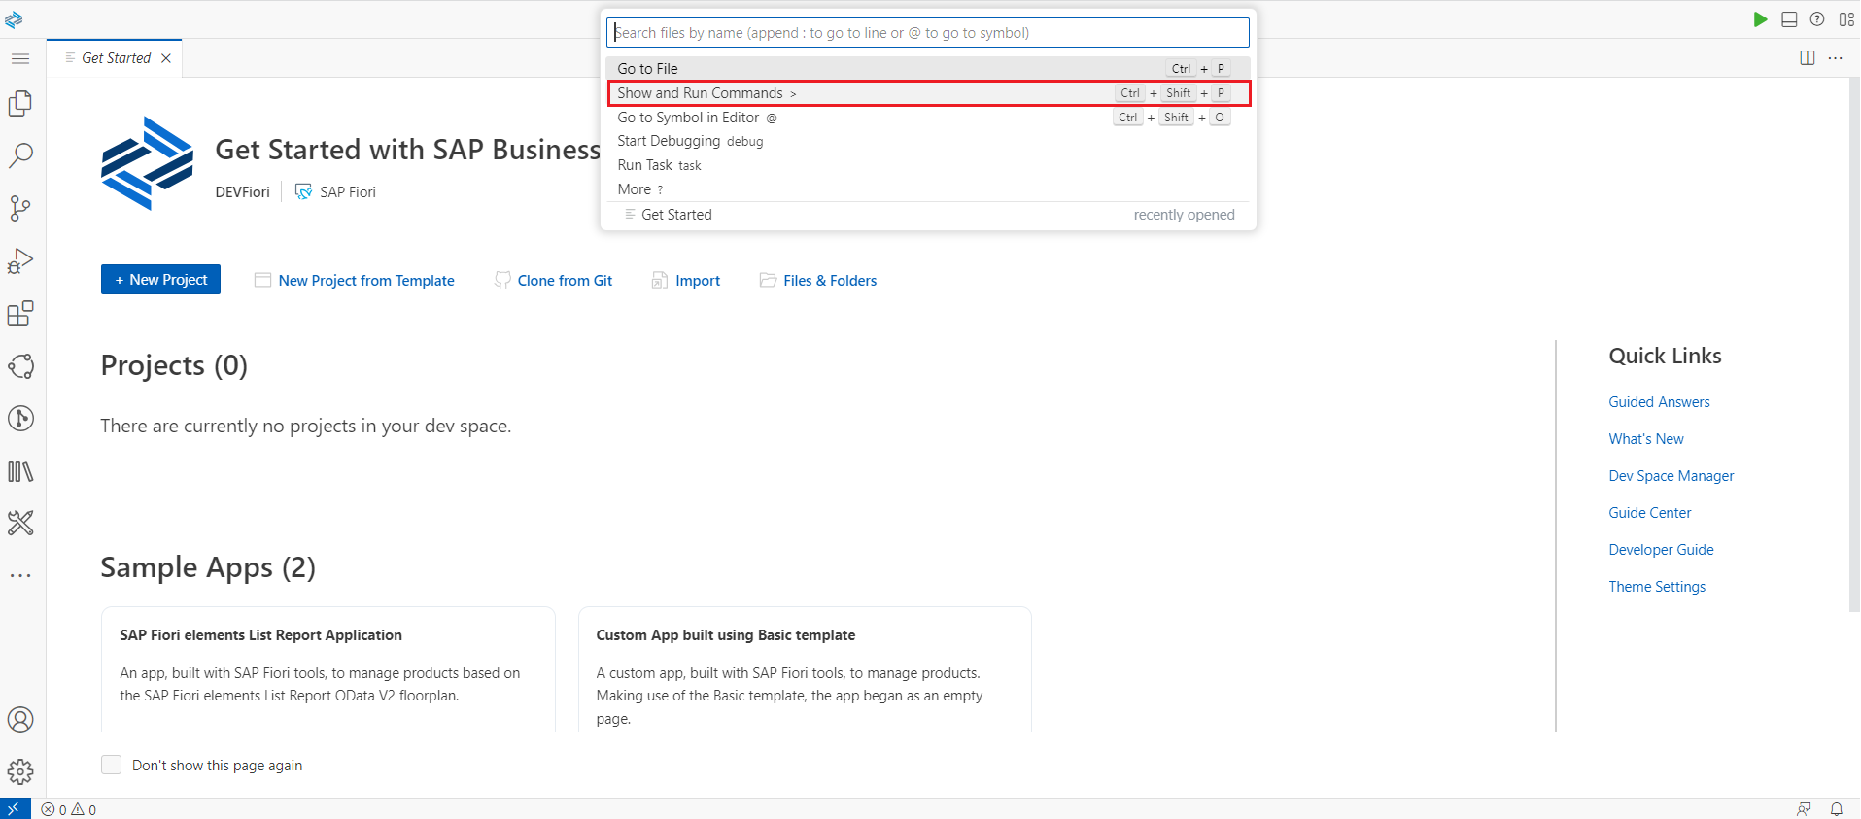Open the Search view icon

click(x=20, y=155)
